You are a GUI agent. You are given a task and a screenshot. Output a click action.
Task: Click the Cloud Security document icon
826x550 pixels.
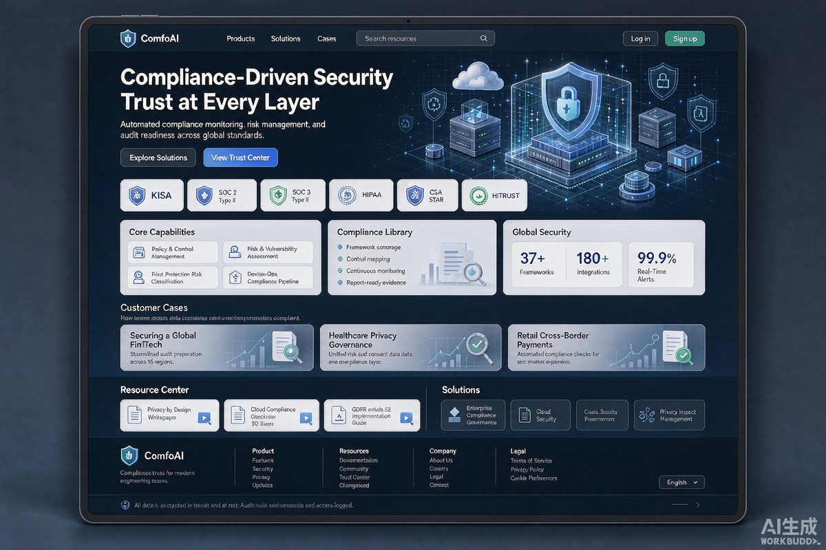click(x=525, y=415)
